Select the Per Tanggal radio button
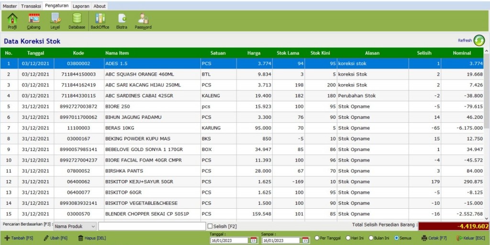This screenshot has height=245, width=490. pyautogui.click(x=317, y=238)
